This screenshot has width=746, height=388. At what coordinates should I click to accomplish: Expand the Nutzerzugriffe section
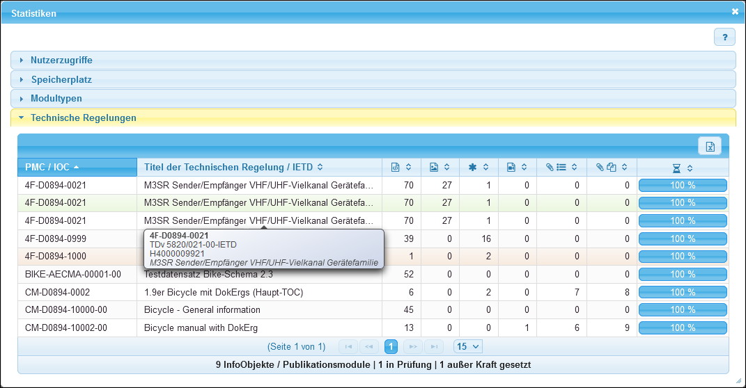point(373,60)
